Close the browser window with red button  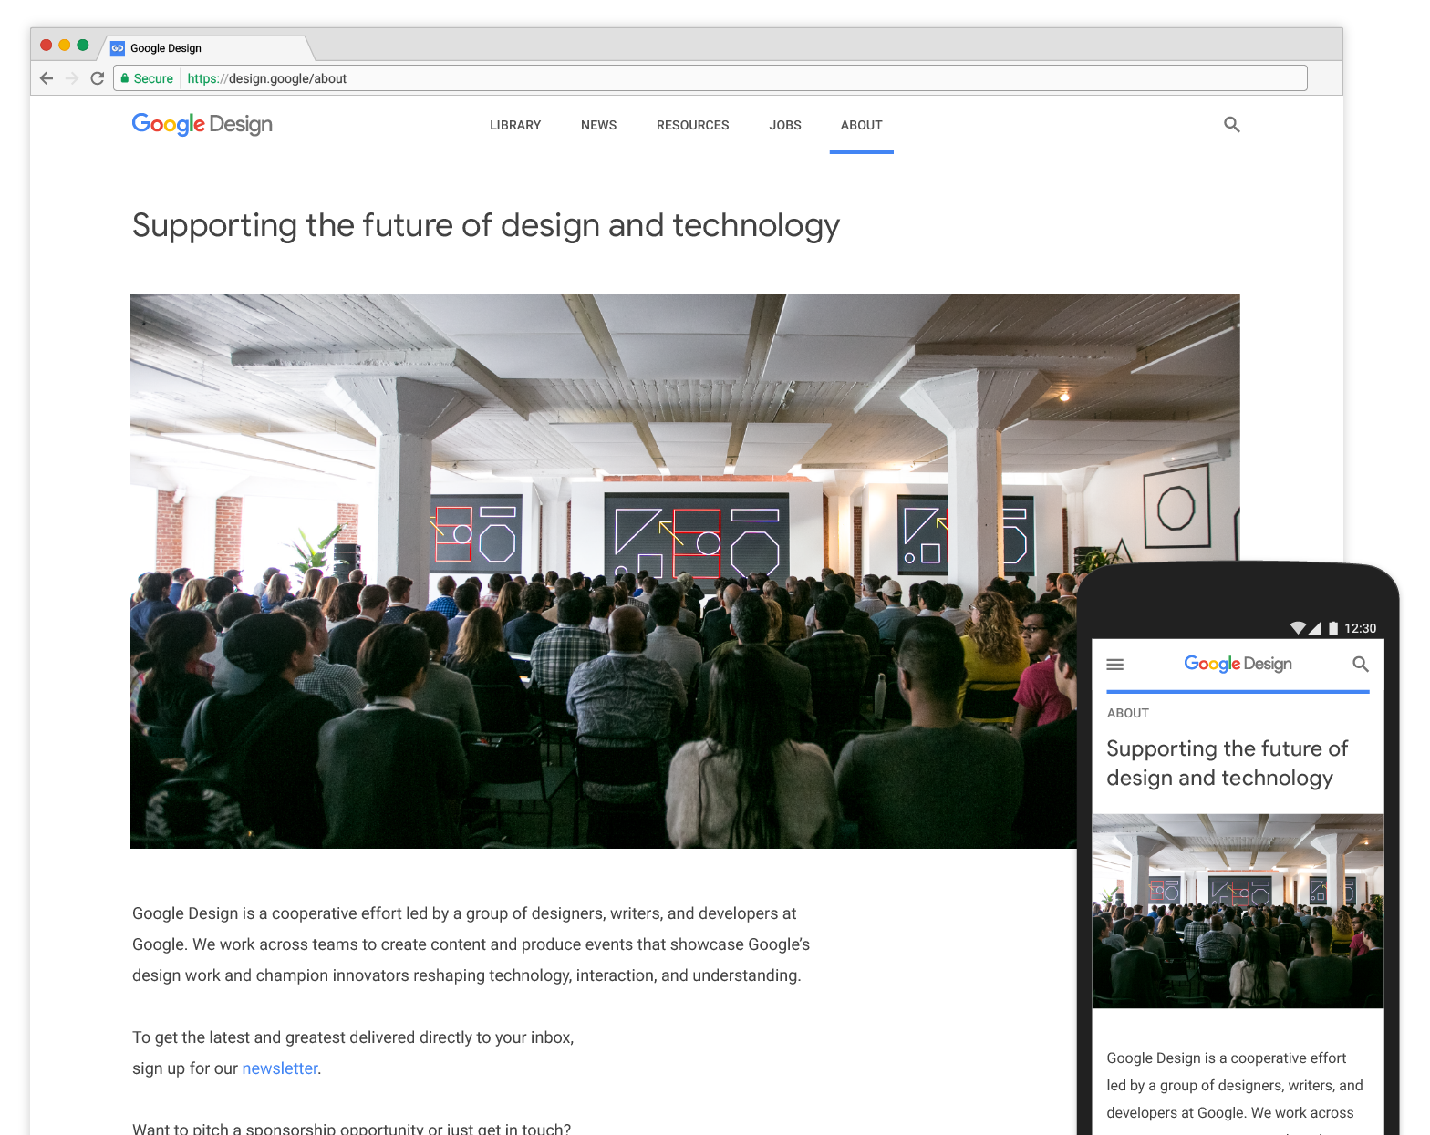47,46
